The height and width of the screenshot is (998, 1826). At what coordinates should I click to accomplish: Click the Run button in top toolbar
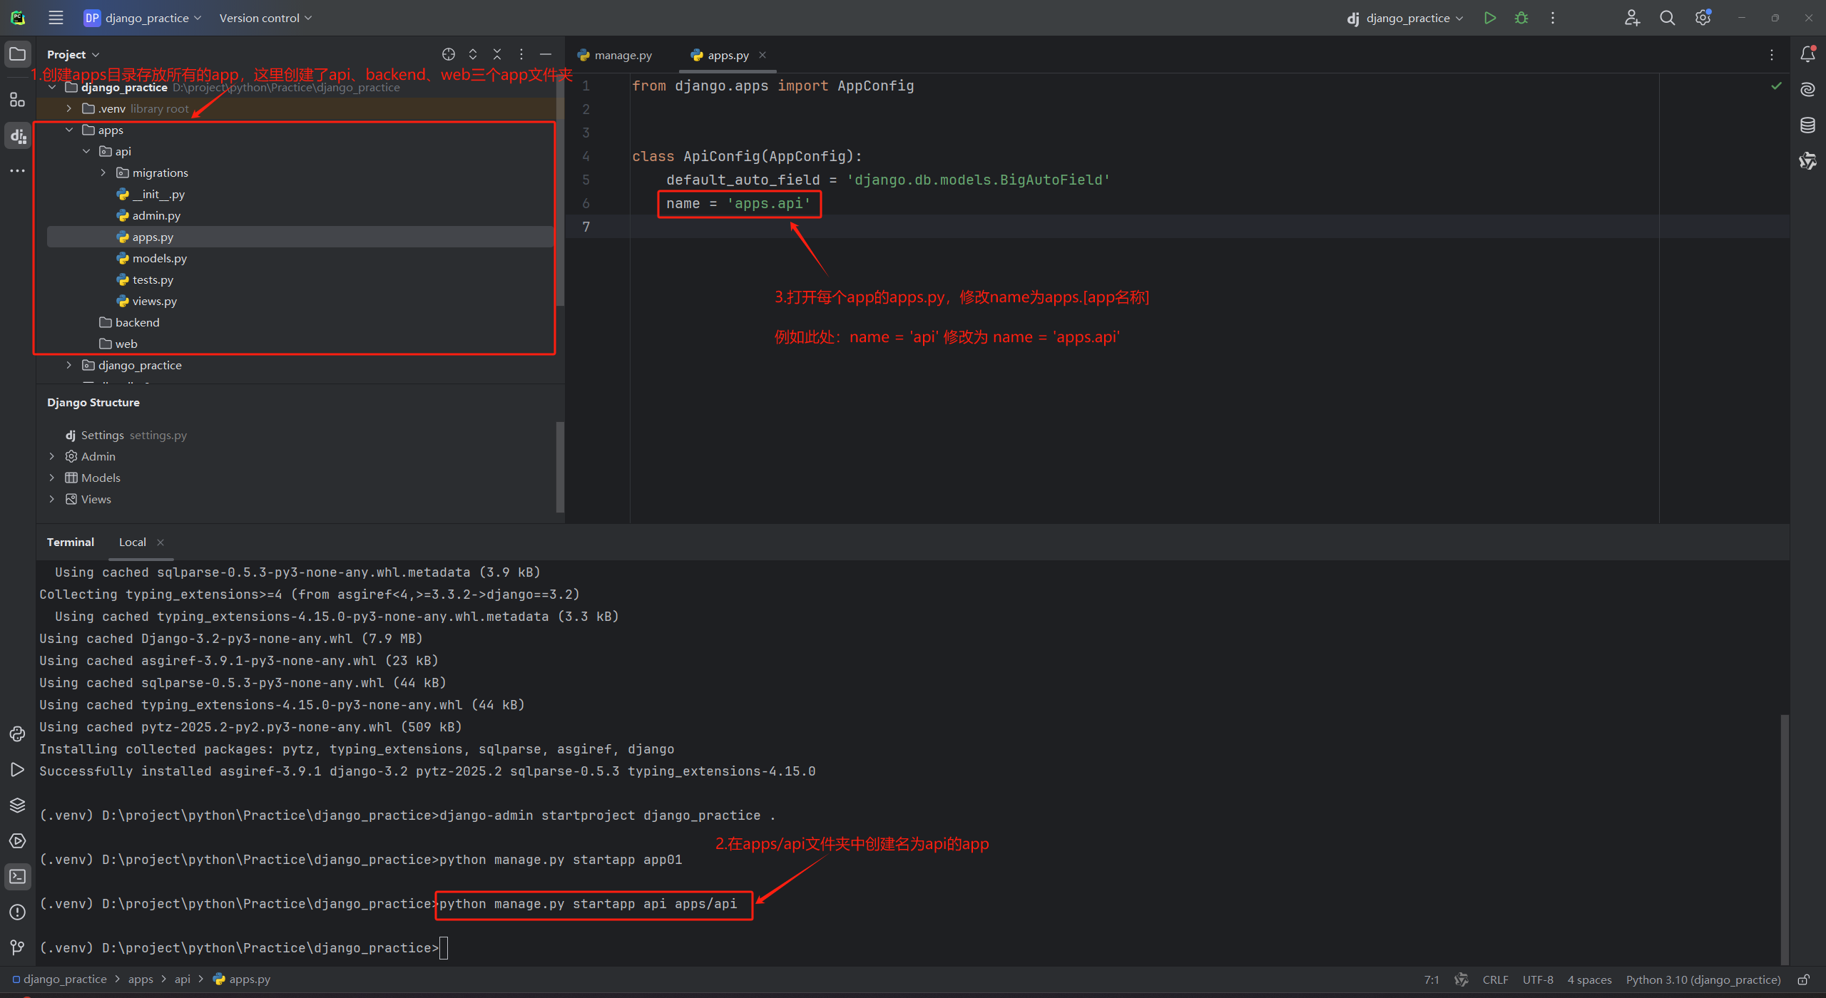pyautogui.click(x=1489, y=19)
